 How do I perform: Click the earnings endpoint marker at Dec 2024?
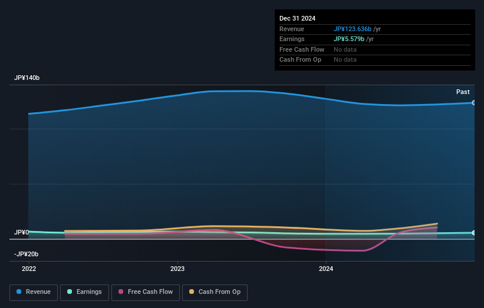click(473, 233)
